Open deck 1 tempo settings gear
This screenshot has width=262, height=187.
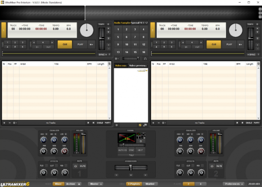108,24
